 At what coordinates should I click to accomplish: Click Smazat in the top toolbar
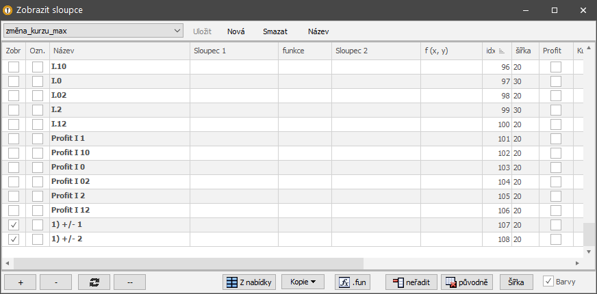[x=275, y=31]
